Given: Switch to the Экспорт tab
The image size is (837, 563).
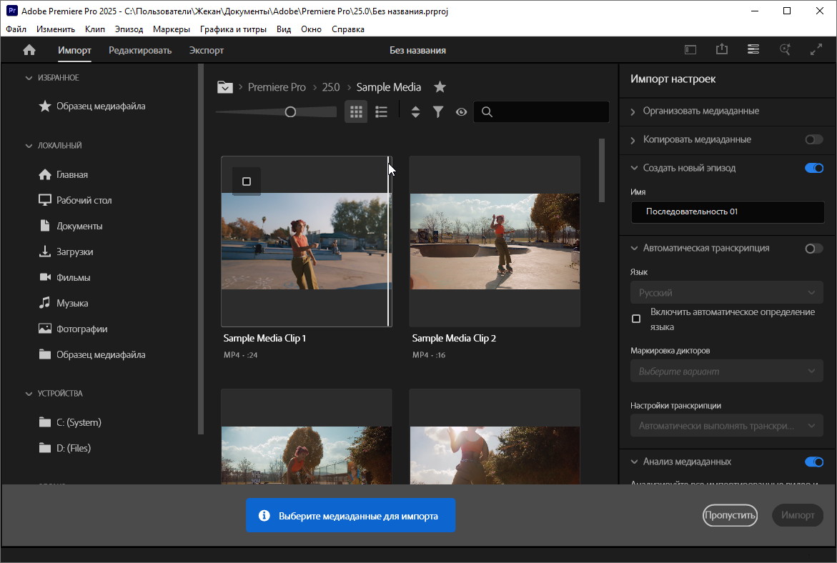Looking at the screenshot, I should tap(206, 50).
